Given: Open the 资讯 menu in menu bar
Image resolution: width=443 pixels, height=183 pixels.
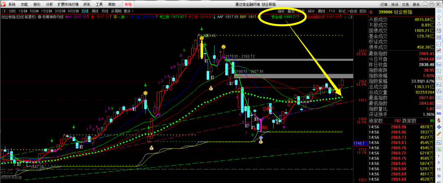Looking at the screenshot, I should tap(87, 4).
